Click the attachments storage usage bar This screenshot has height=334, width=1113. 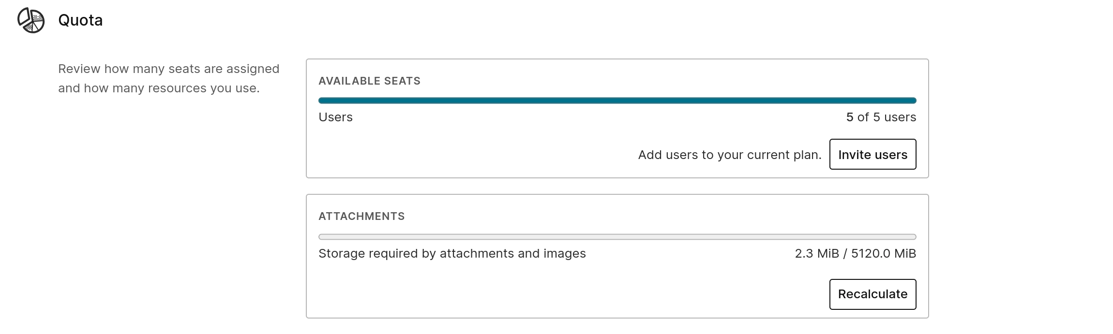click(617, 237)
